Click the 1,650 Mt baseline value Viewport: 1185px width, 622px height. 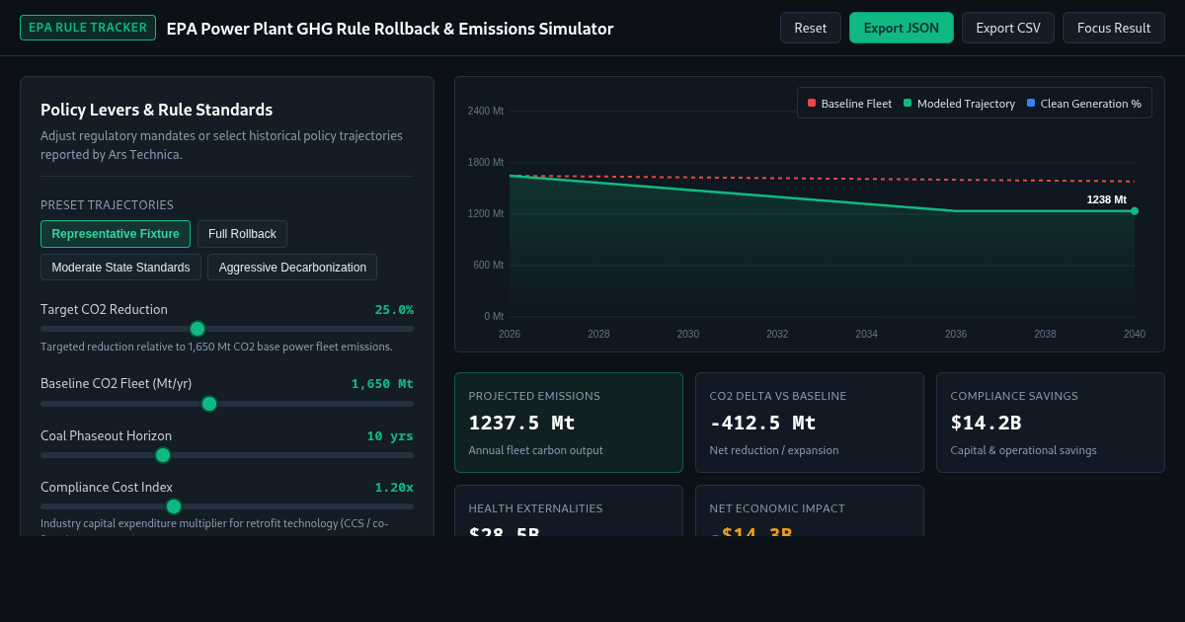[x=382, y=384]
